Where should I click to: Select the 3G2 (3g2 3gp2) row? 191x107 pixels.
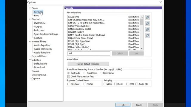coord(104,44)
